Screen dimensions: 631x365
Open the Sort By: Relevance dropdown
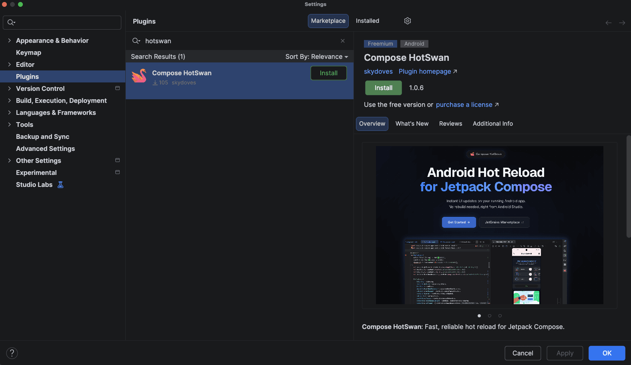pos(317,56)
